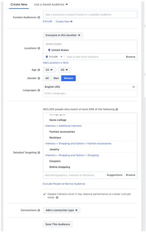Screen dimensions: 146x232
Task: Click Add Locations in Bulk link
Action: pos(56,63)
